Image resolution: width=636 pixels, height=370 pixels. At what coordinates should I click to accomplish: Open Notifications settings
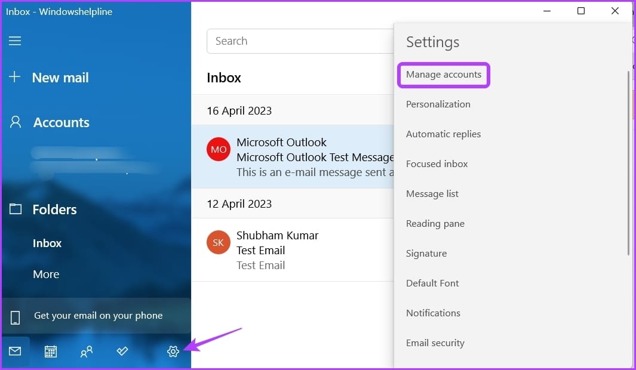pyautogui.click(x=433, y=313)
